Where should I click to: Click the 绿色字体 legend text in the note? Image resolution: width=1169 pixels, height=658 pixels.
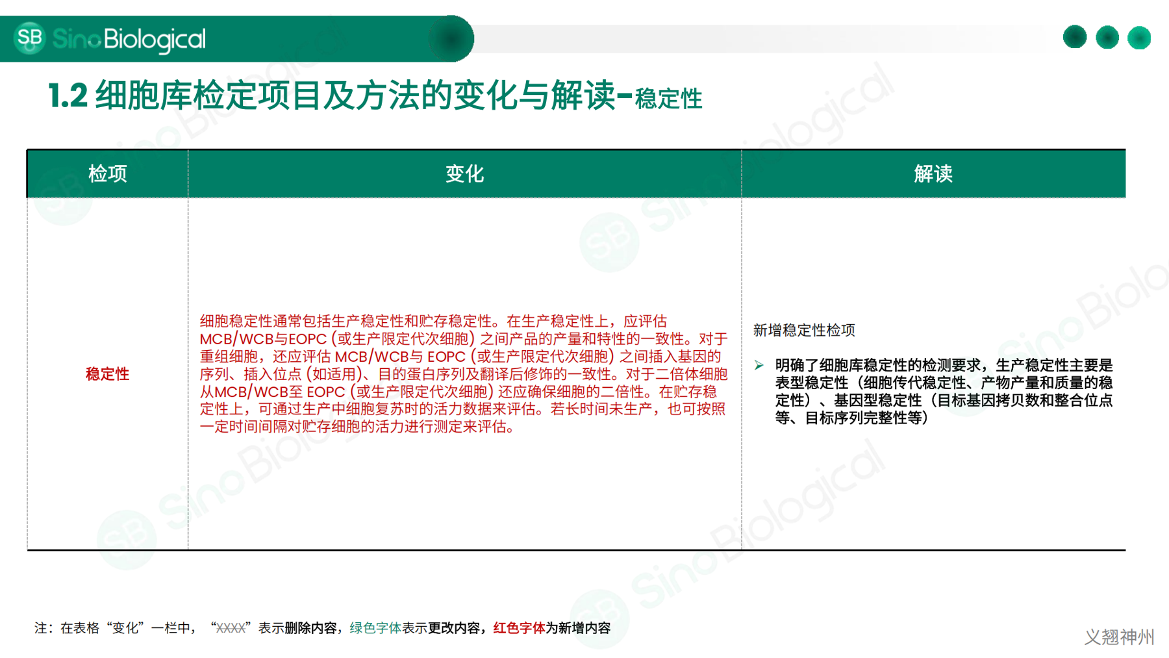(374, 627)
